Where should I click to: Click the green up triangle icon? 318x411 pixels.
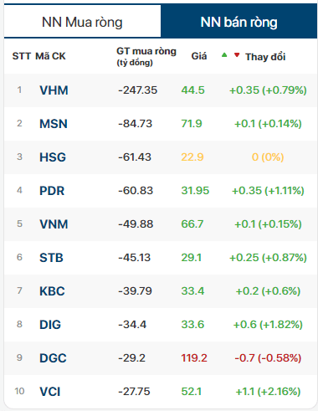(224, 55)
